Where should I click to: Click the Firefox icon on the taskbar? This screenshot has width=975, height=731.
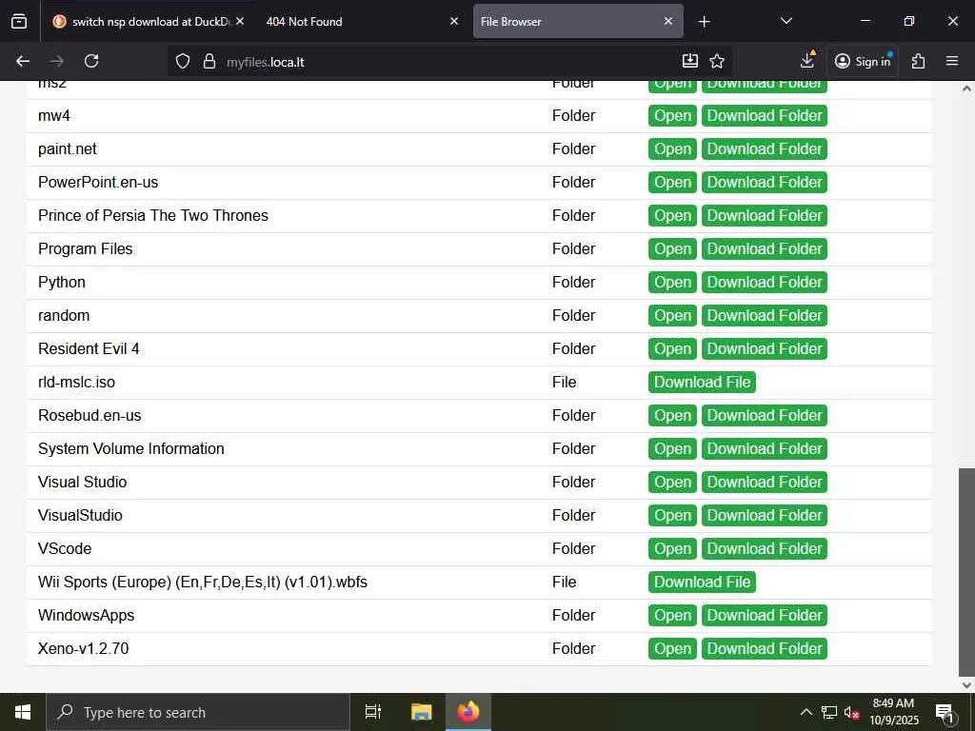(468, 712)
